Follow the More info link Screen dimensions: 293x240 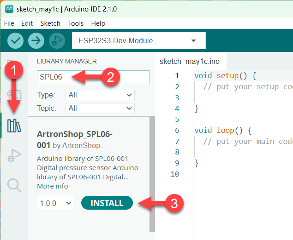[53, 186]
